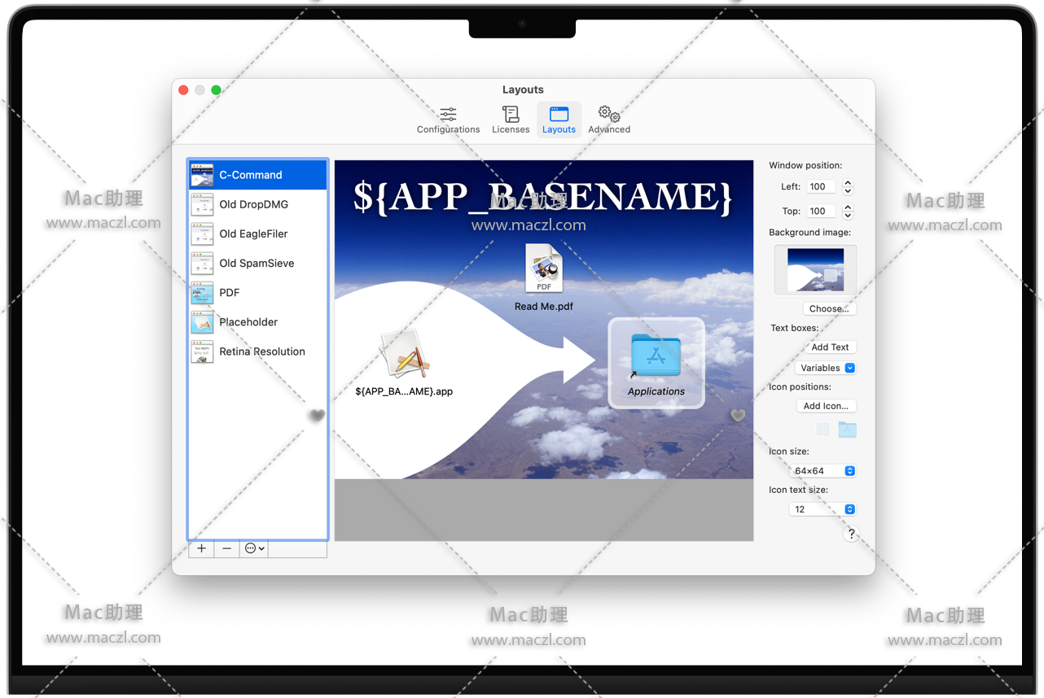Click the Add Icon... button

click(826, 406)
